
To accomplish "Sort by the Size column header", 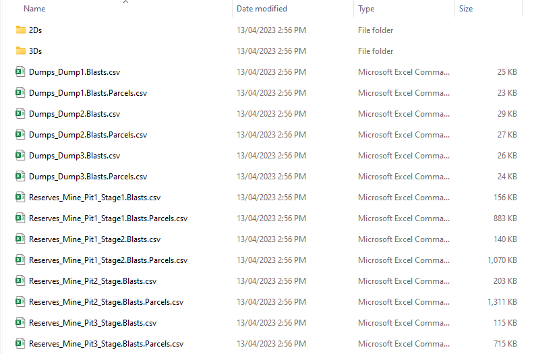I will (x=466, y=9).
